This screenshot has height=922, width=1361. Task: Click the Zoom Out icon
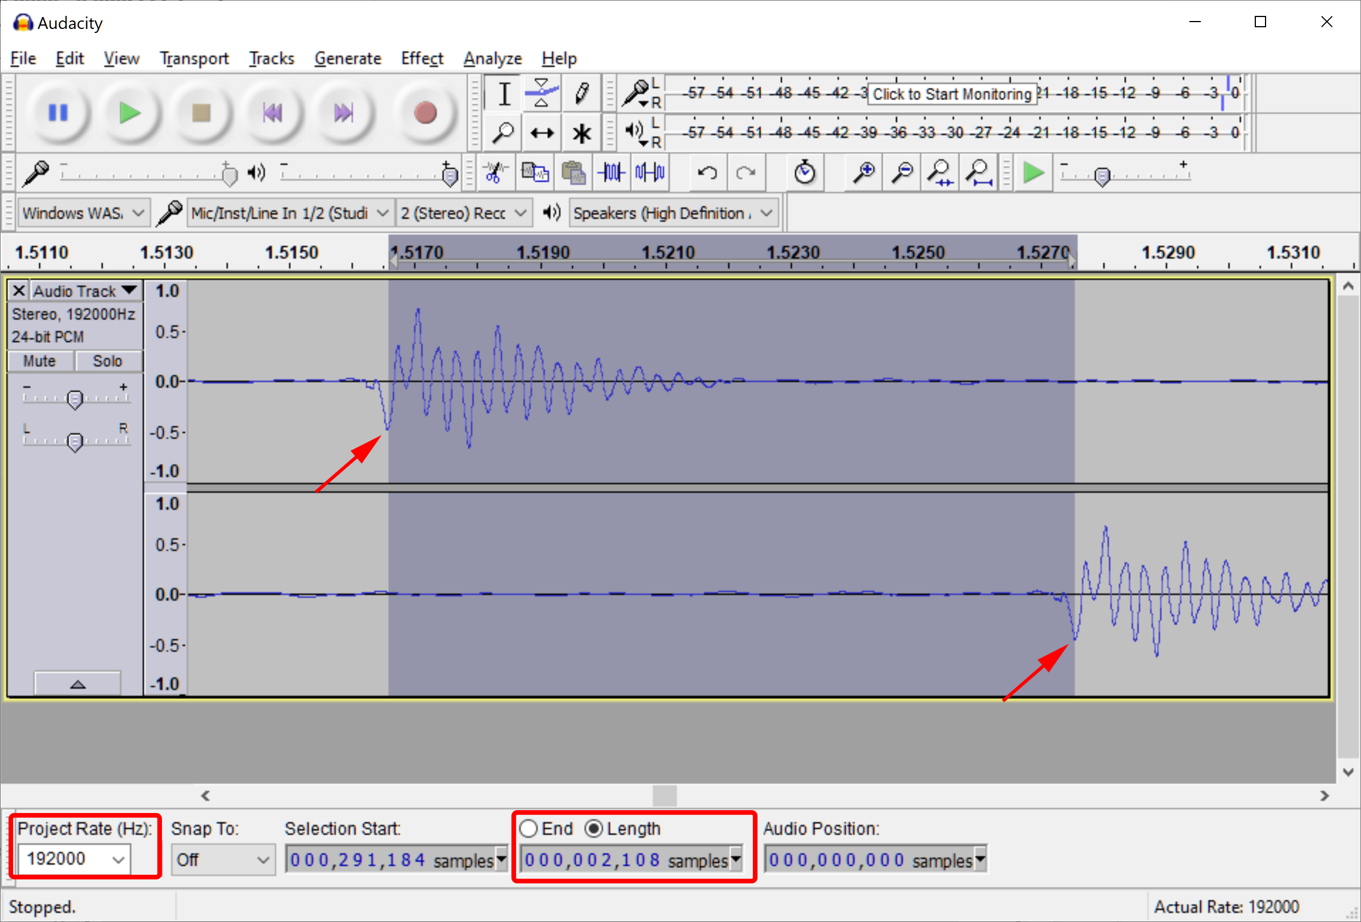902,173
